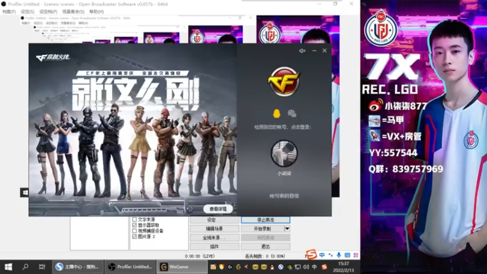
Task: Click the yellow folder tray icon
Action: click(213, 267)
